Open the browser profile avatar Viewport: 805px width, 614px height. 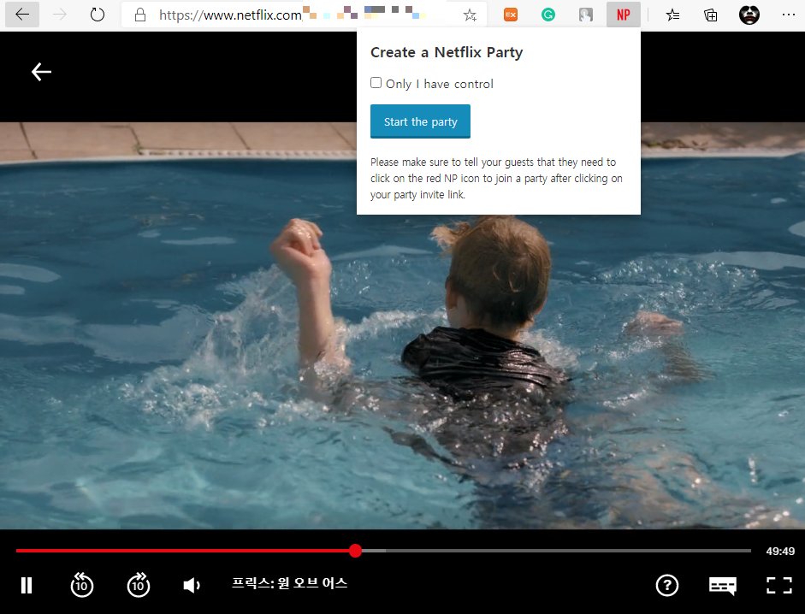click(x=749, y=15)
